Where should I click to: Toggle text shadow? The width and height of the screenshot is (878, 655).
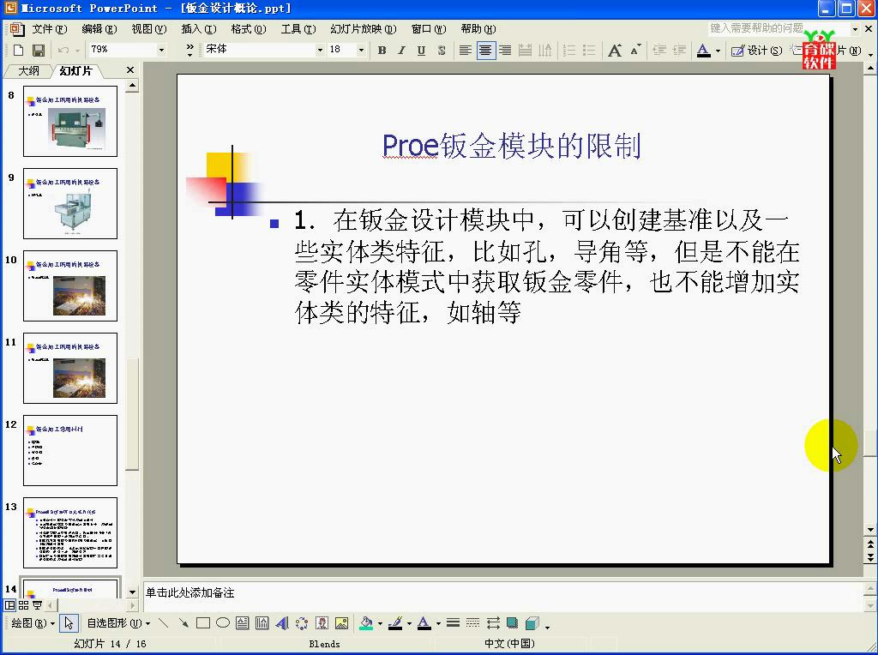click(442, 51)
